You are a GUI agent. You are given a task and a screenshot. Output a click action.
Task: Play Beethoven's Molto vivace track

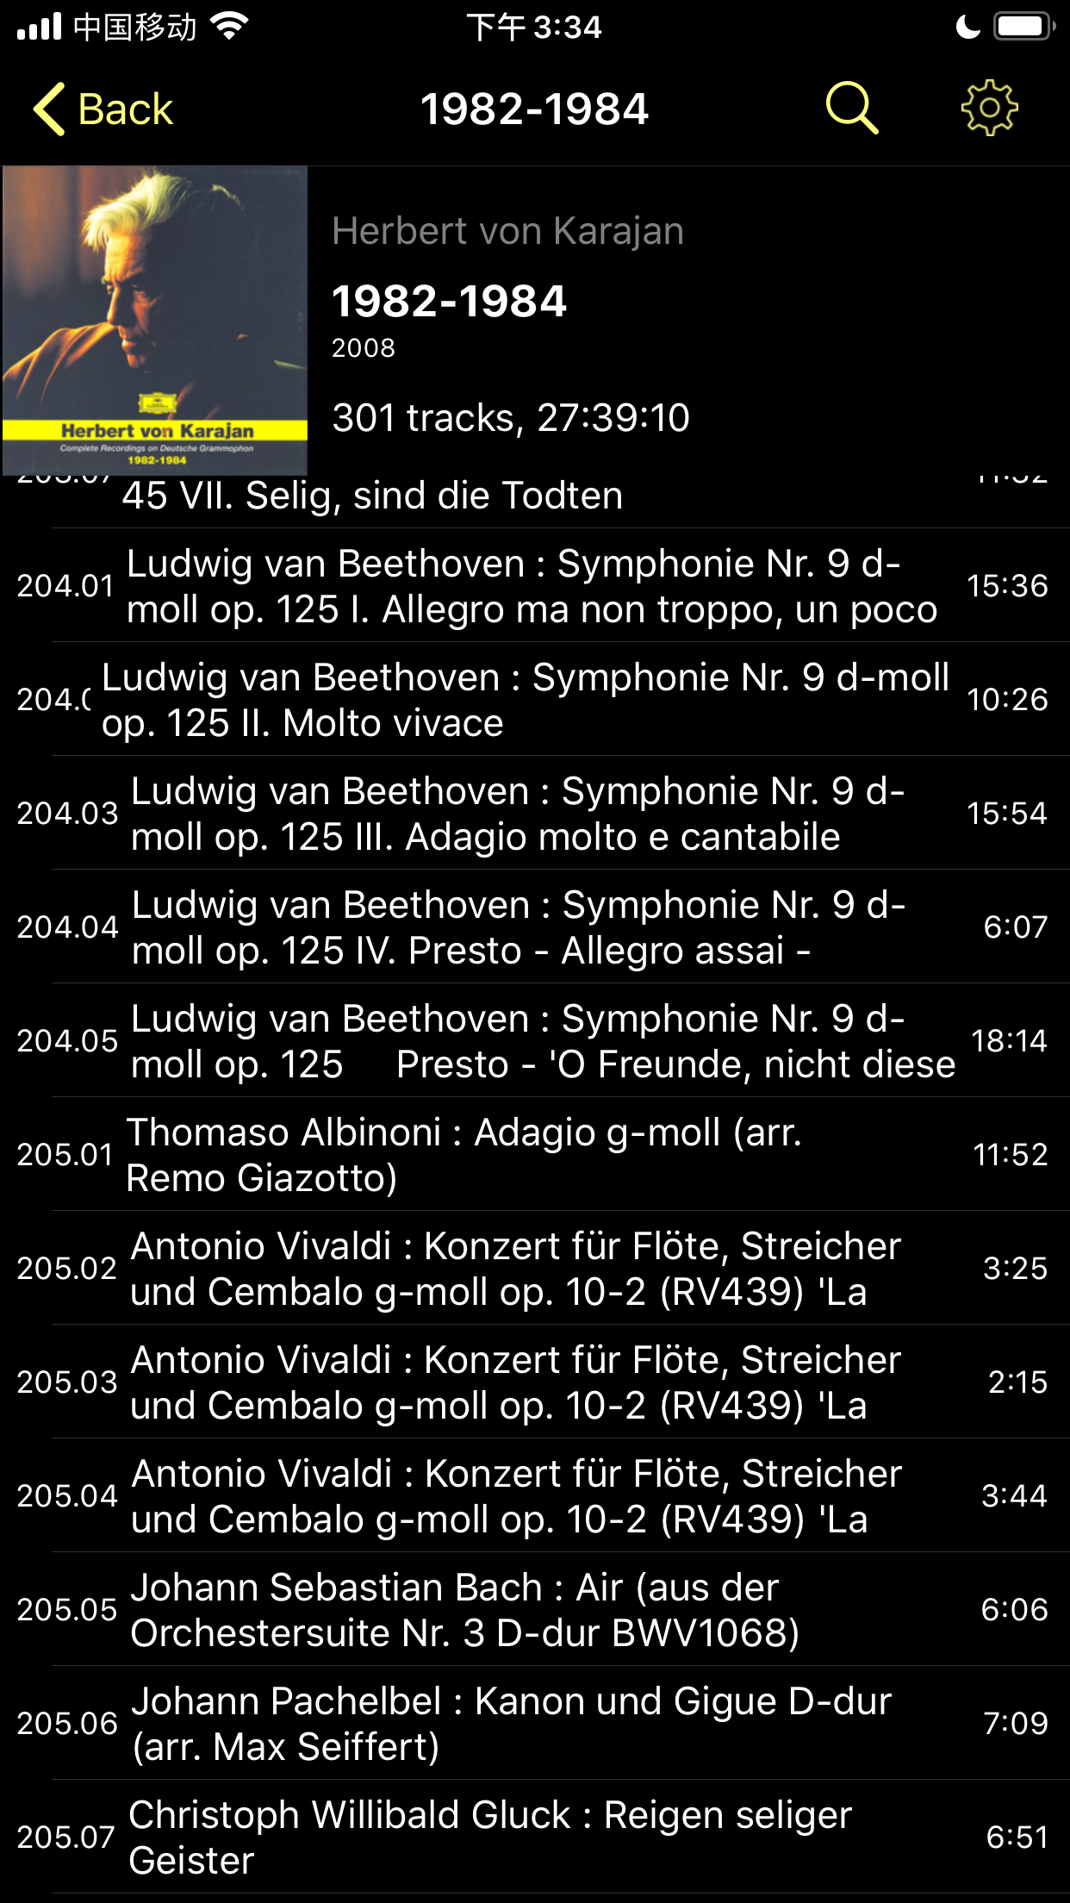pos(526,700)
